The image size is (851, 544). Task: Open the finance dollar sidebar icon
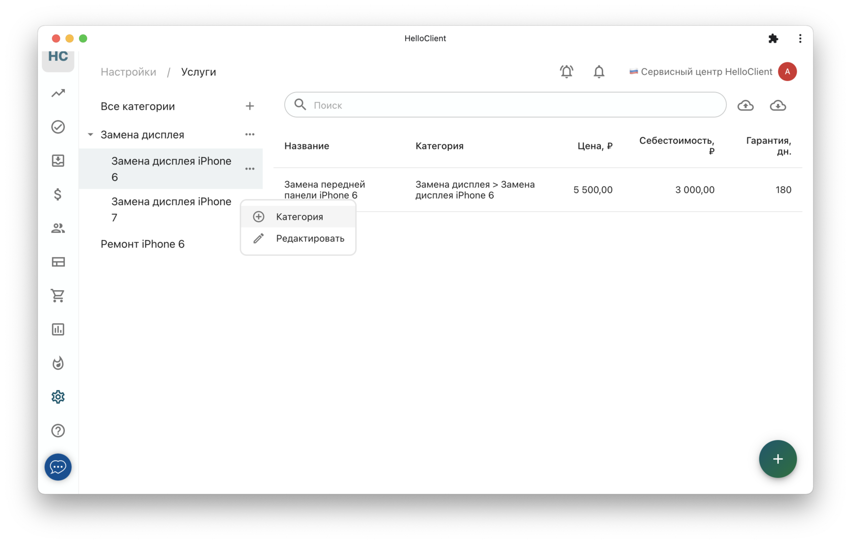[x=58, y=195]
